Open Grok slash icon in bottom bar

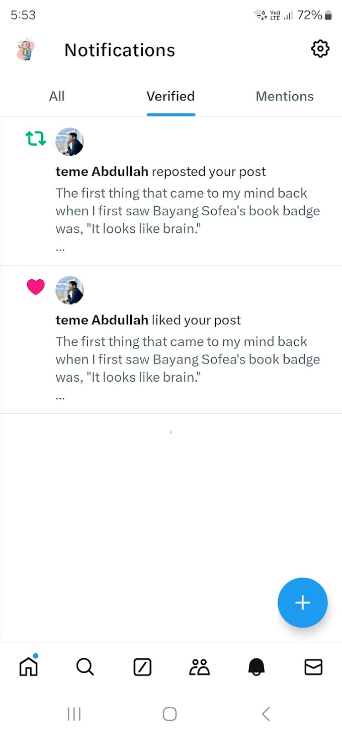(142, 667)
